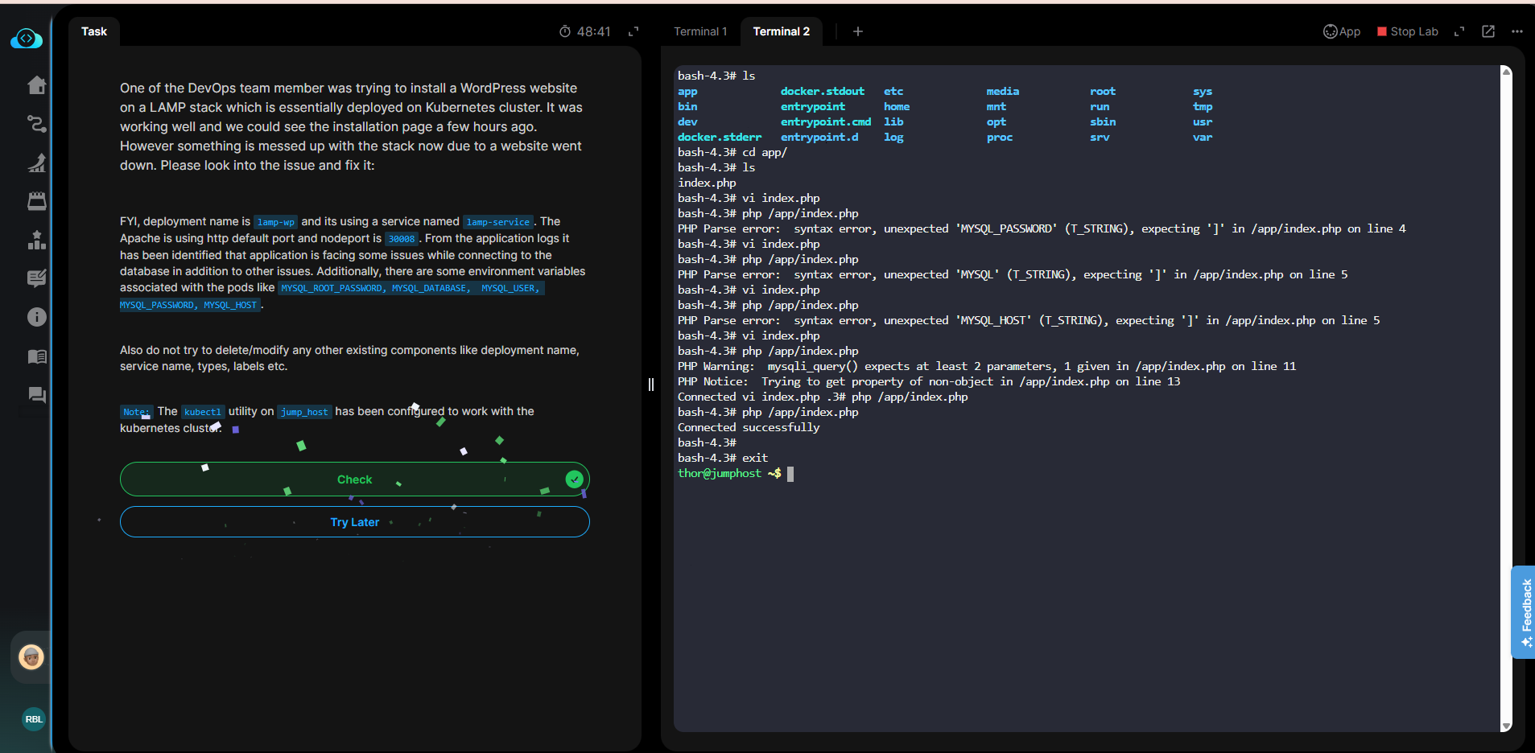Click the terminal scrollbar down arrow

1506,726
